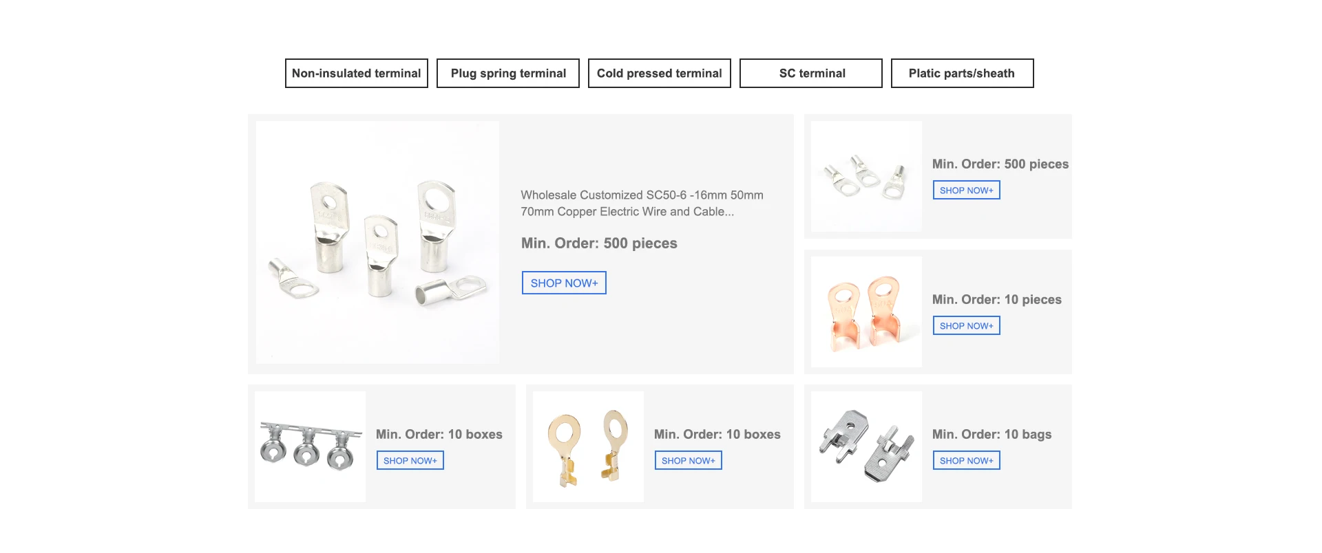Select the Cold pressed terminal tab
The height and width of the screenshot is (553, 1322).
660,74
